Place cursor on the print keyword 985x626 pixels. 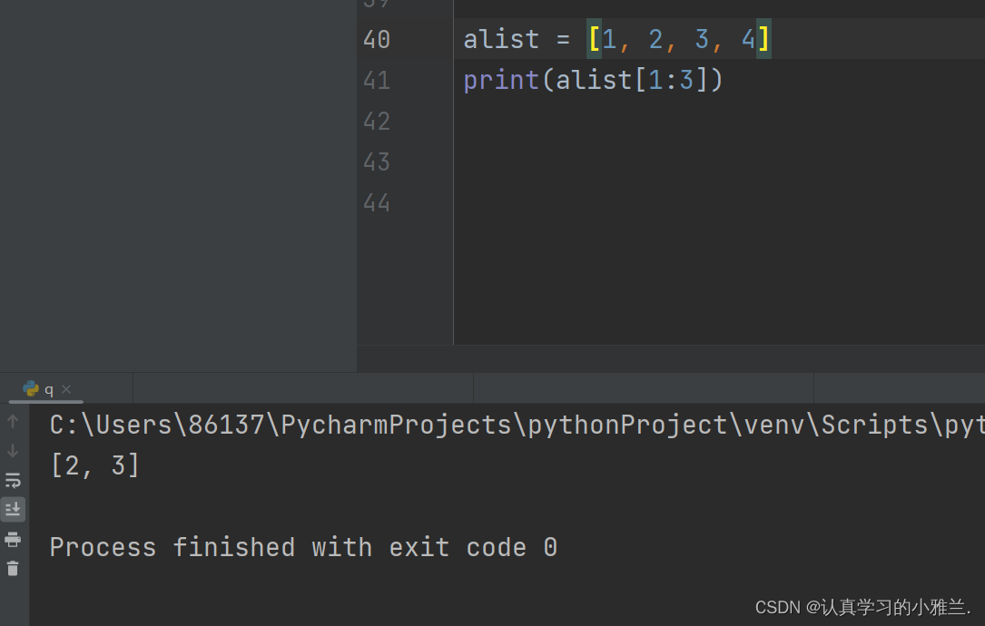pyautogui.click(x=500, y=81)
